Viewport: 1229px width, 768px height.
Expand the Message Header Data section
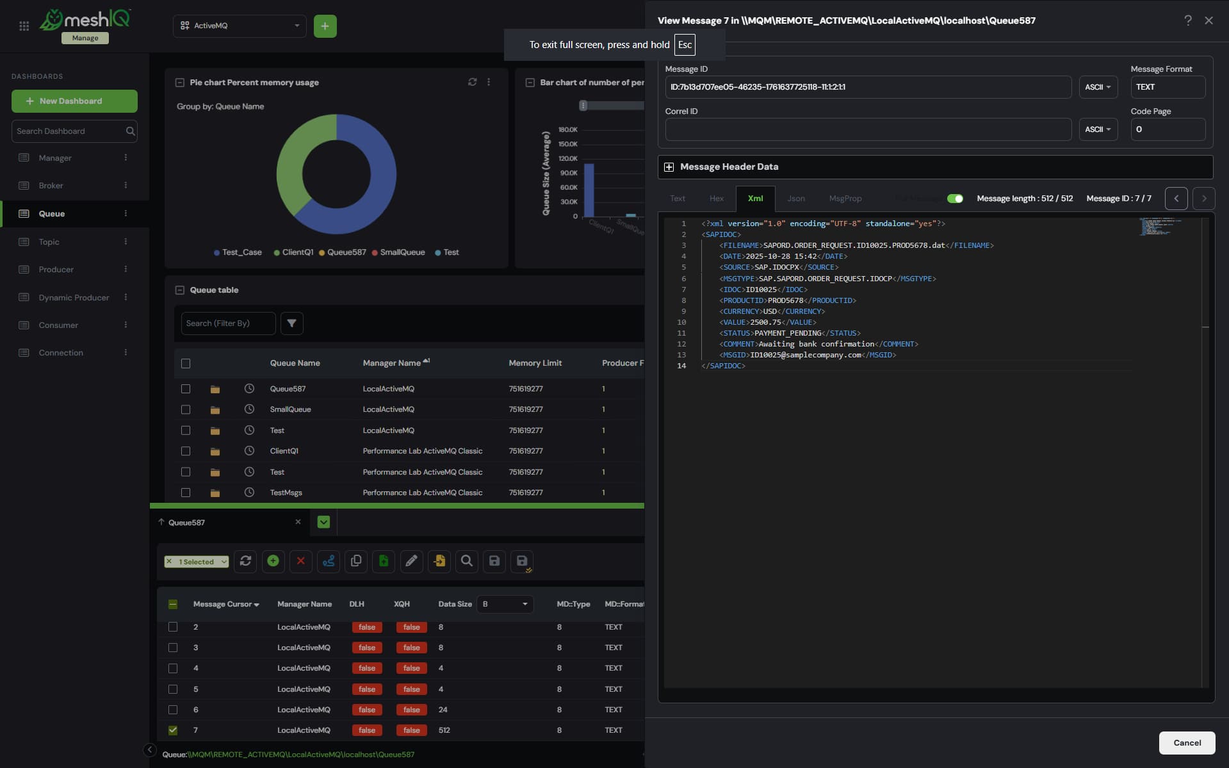click(x=669, y=167)
